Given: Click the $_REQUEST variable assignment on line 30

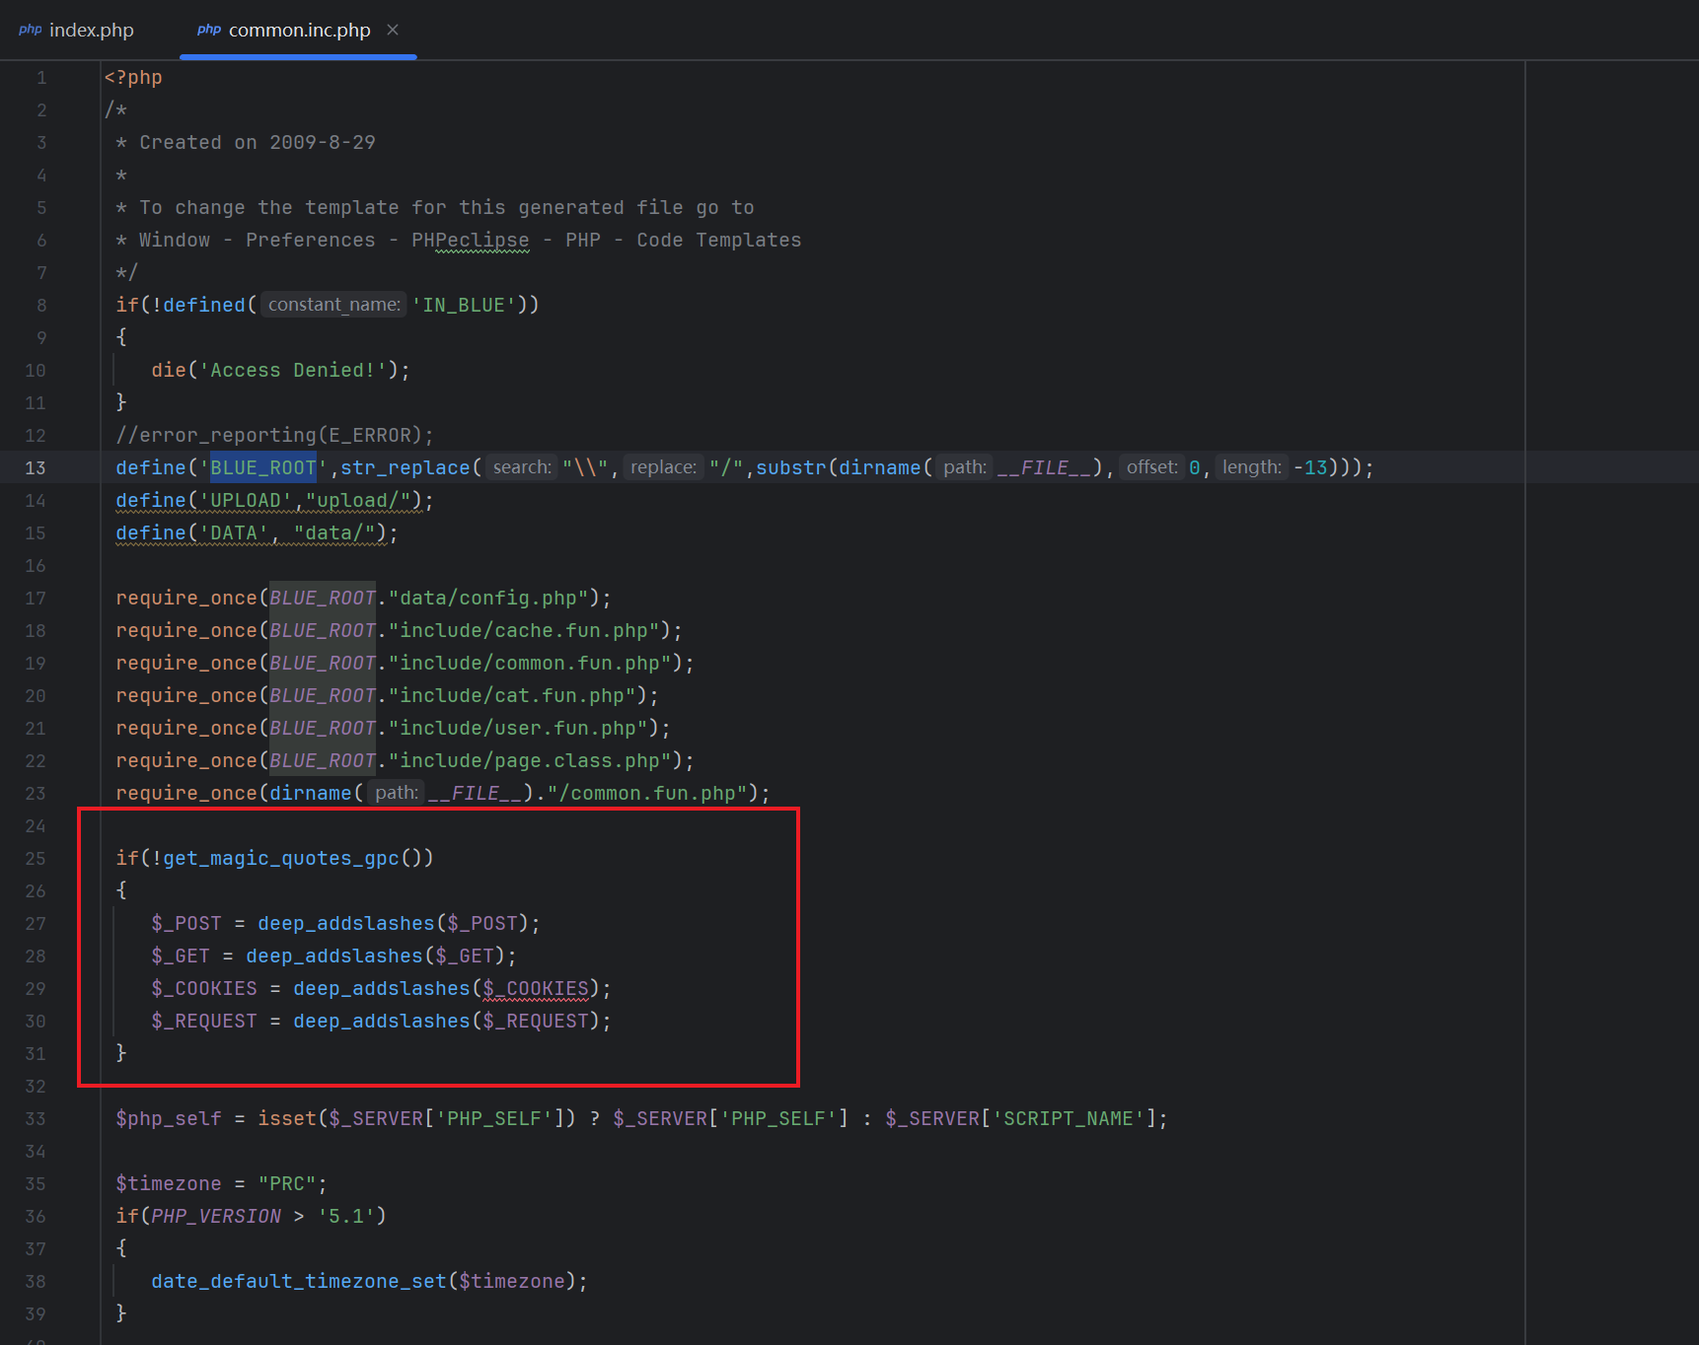Looking at the screenshot, I should tap(204, 1021).
